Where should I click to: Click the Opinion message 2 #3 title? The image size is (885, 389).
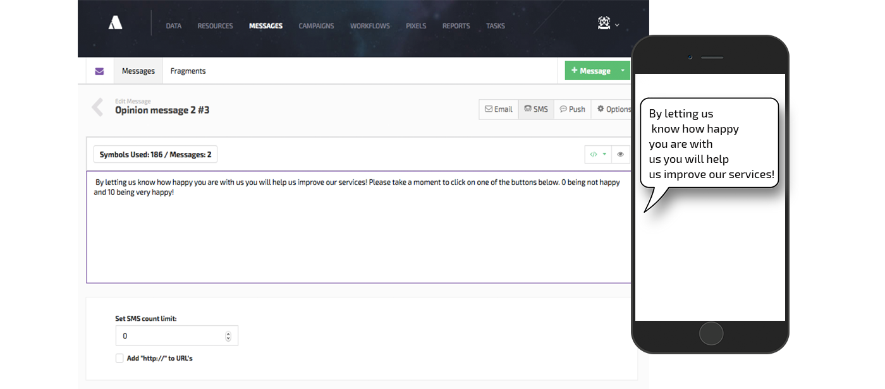point(162,110)
